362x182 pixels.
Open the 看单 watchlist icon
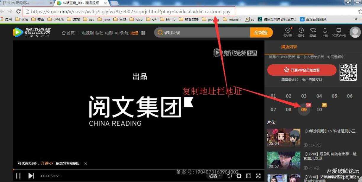click(313, 32)
